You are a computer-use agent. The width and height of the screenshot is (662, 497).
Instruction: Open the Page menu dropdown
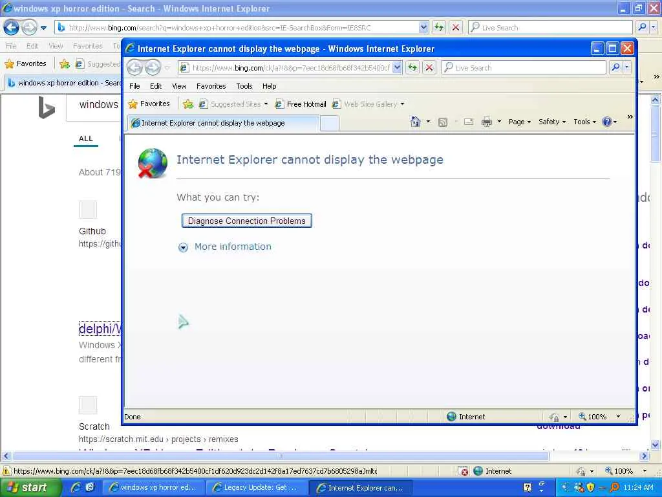519,122
